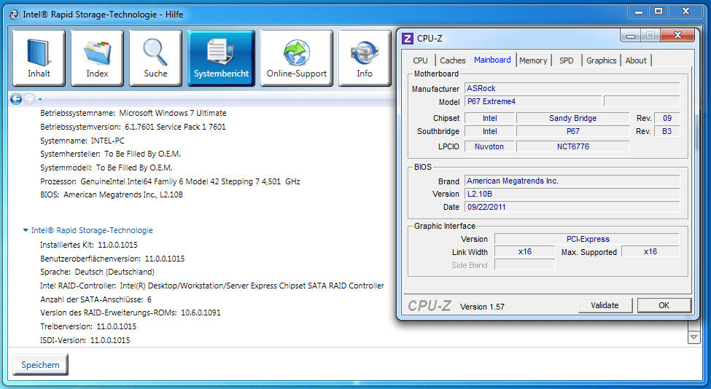Click chipset revision 09 field
Screen dimensions: 711x389
(x=667, y=118)
